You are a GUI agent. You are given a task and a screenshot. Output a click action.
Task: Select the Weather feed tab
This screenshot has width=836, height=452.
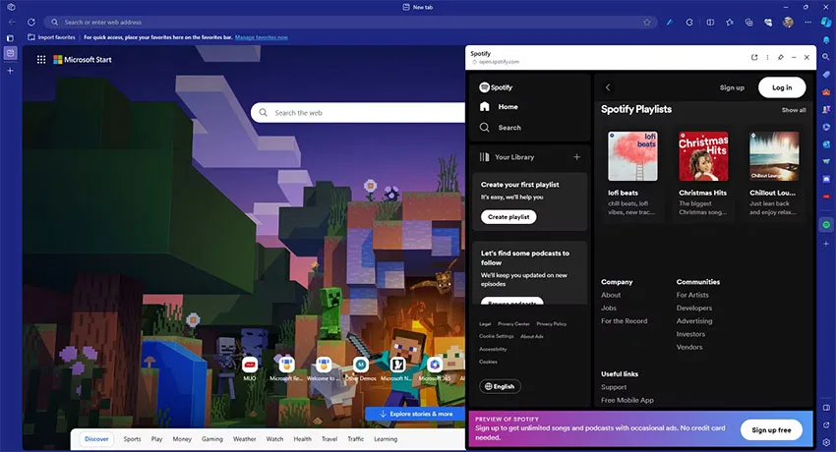tap(244, 439)
